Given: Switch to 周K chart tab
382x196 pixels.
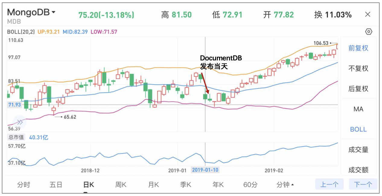Looking at the screenshot, I should tap(121, 185).
